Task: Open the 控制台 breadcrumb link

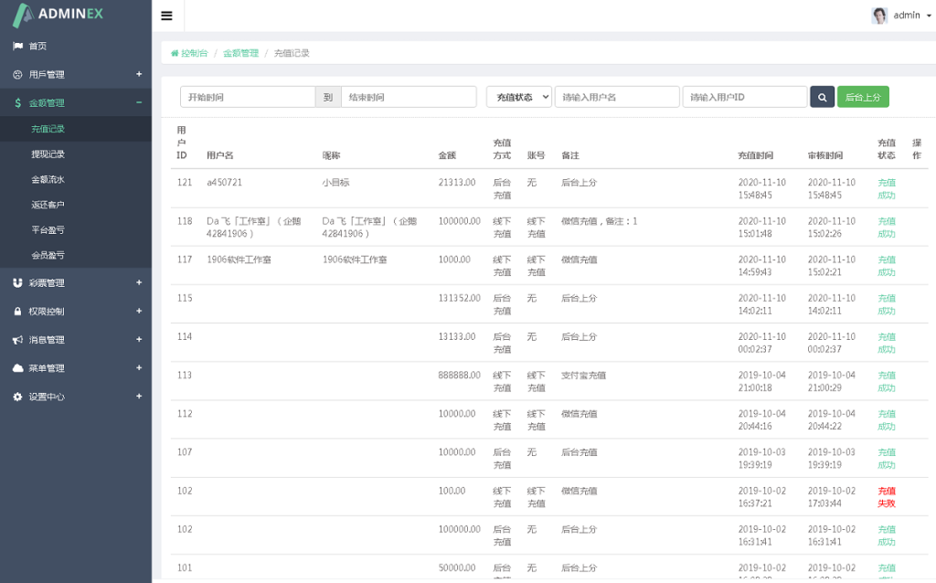Action: (191, 53)
